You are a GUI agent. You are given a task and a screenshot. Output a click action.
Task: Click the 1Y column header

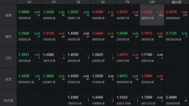[29, 2]
